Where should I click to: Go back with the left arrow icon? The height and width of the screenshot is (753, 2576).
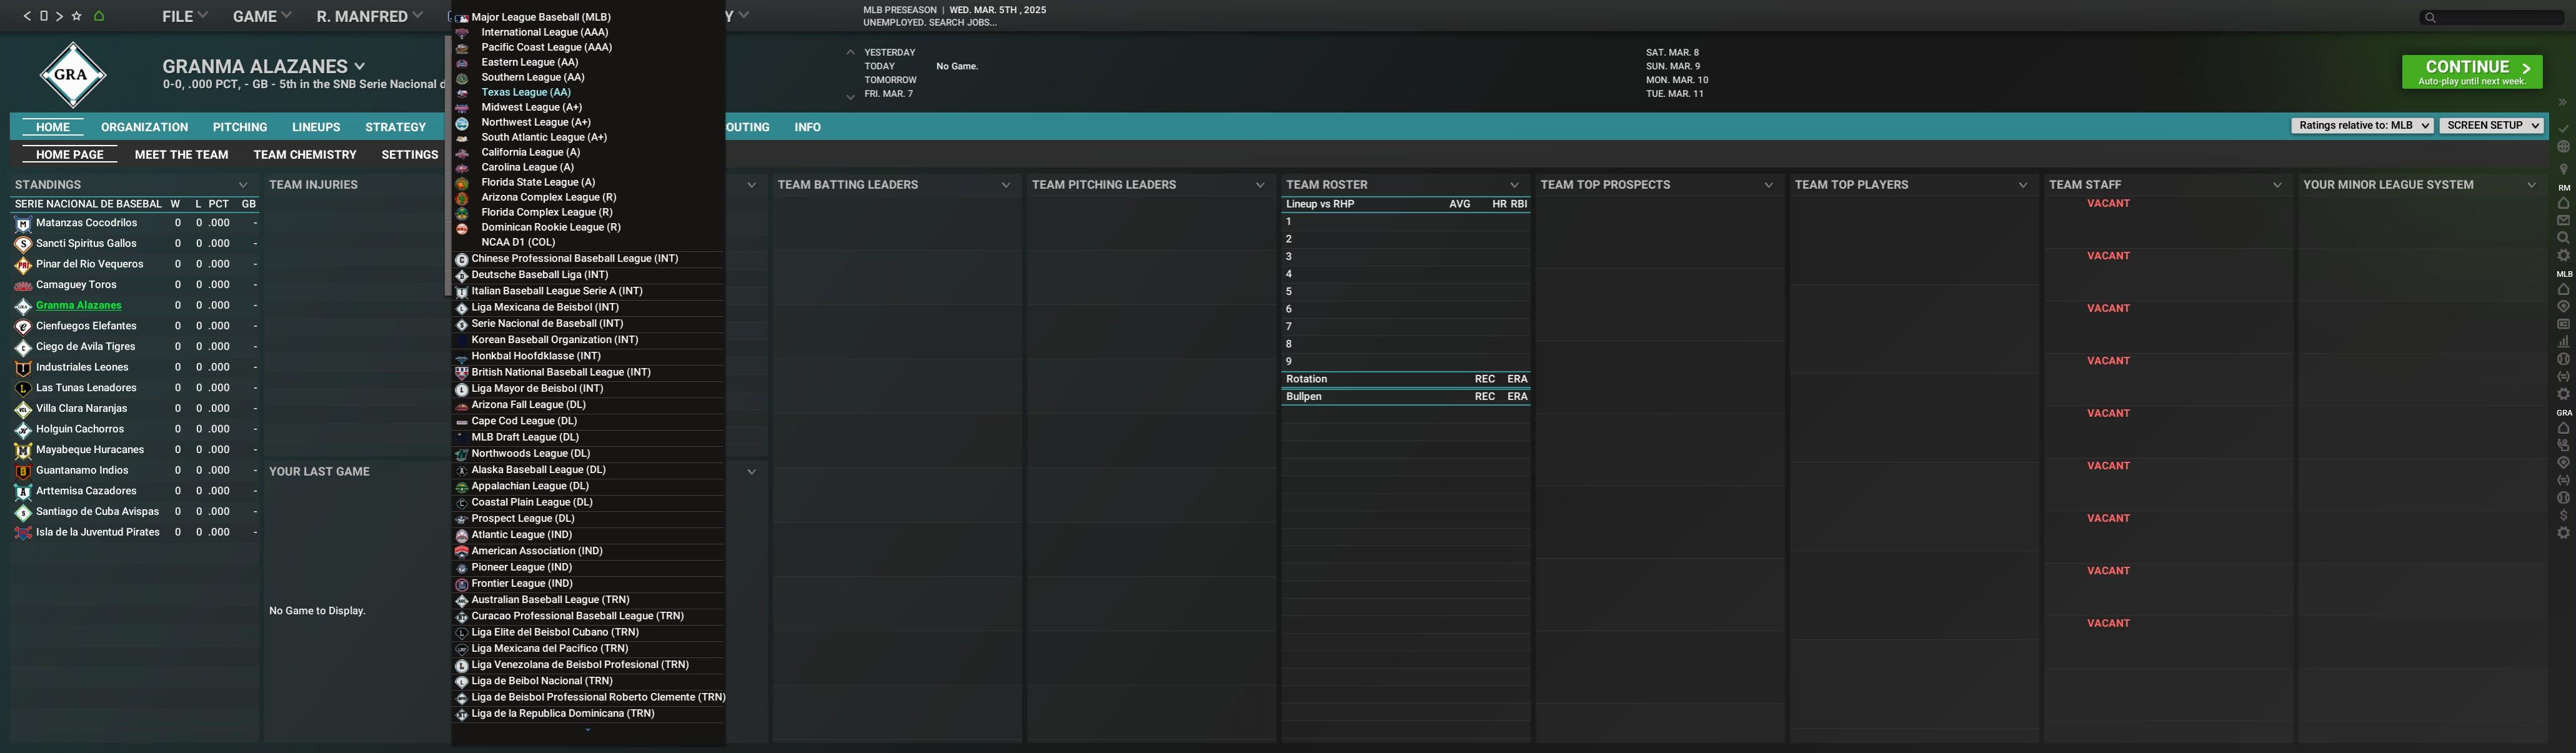pos(27,16)
